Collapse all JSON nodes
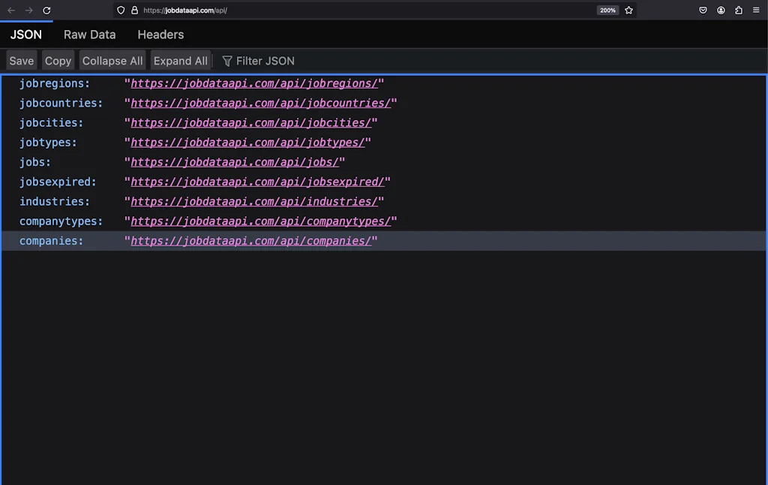Viewport: 768px width, 485px height. click(x=112, y=61)
